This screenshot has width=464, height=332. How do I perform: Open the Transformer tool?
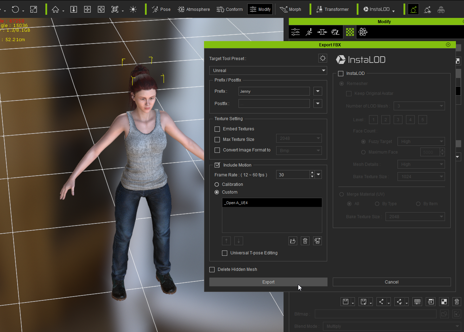pyautogui.click(x=332, y=9)
